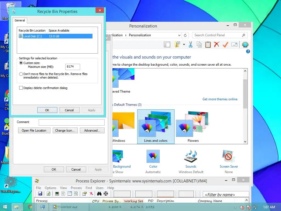Click the orange checkmark Properties icon
The width and height of the screenshot is (281, 211).
[225, 45]
